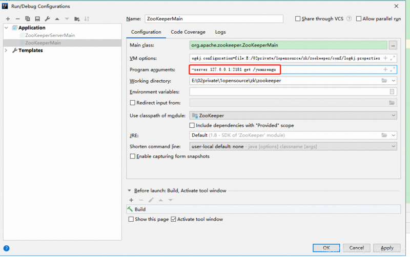Viewport: 410px width, 257px height.
Task: Click the Name input field
Action: point(214,19)
